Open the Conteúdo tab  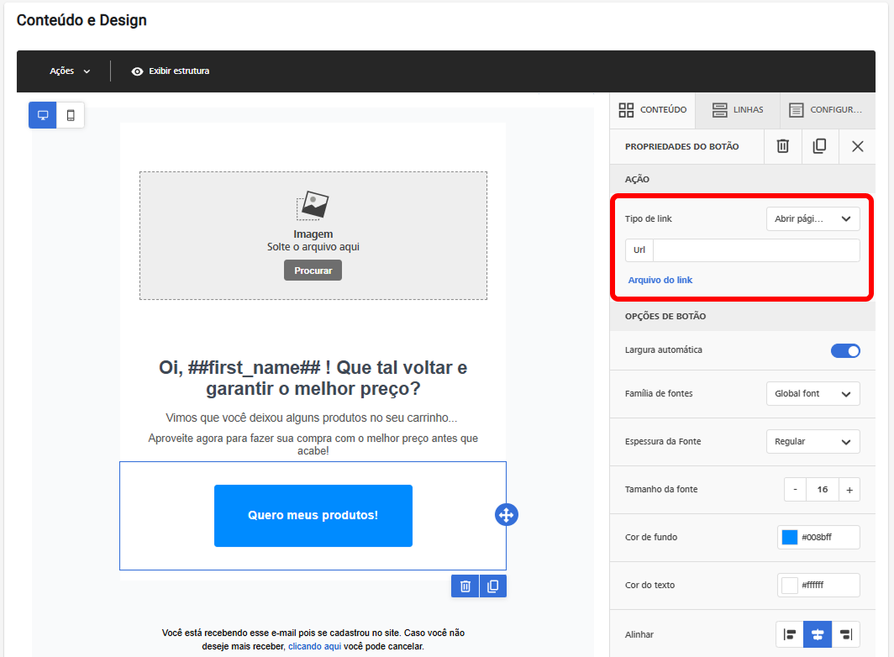tap(653, 110)
